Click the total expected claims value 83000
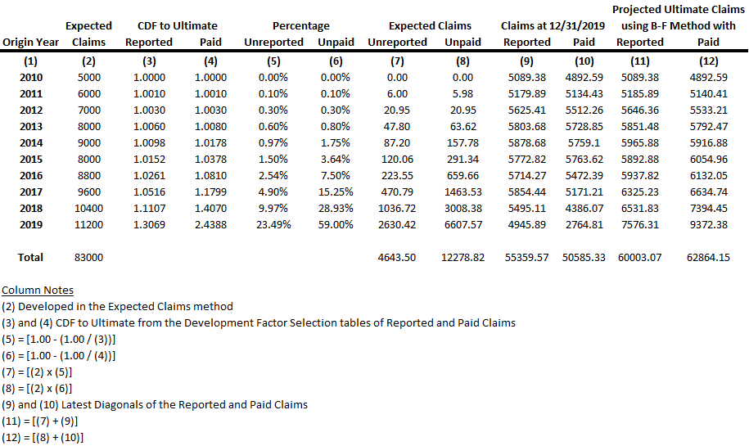 pyautogui.click(x=88, y=257)
